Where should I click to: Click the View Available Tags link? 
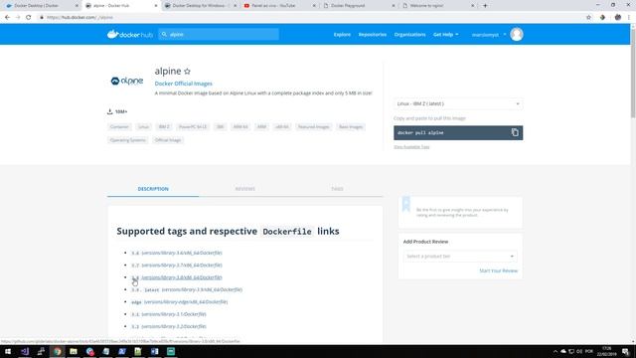click(x=411, y=147)
